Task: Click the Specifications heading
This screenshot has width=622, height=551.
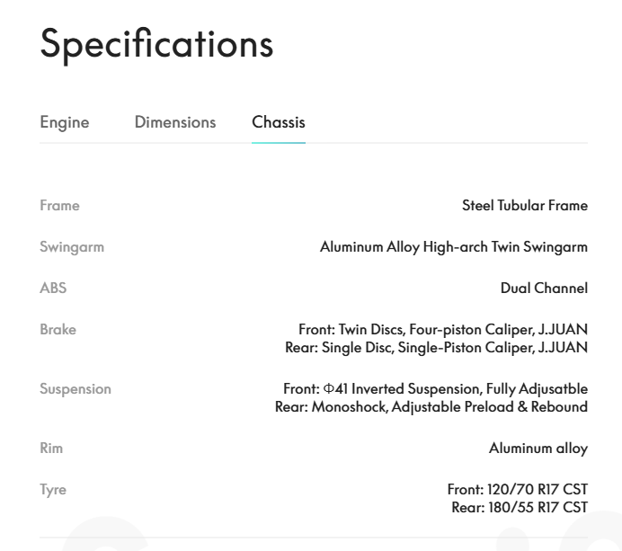Action: (156, 44)
